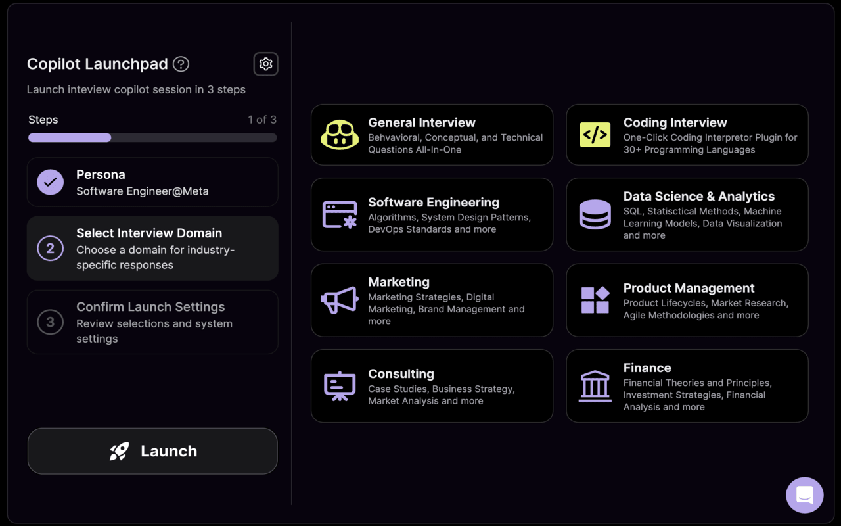Click the rocket icon on Launch

pyautogui.click(x=119, y=451)
